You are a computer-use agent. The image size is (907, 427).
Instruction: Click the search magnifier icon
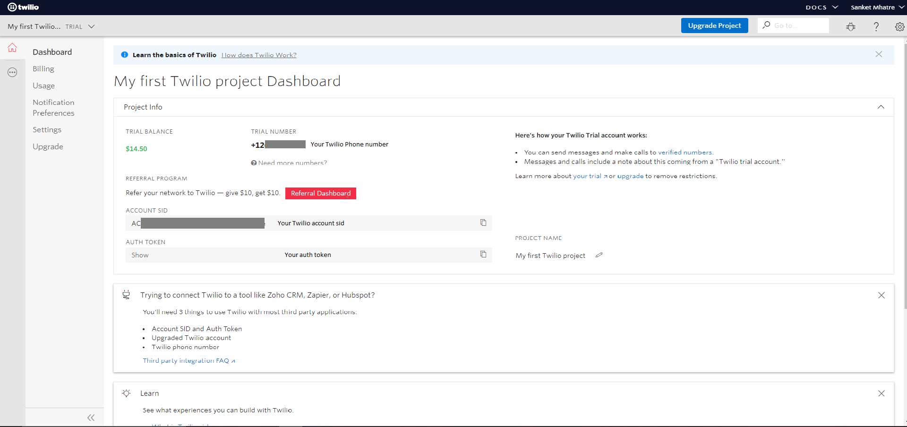pos(766,25)
